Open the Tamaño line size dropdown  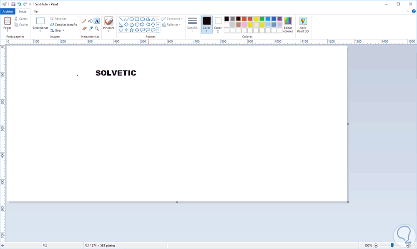click(x=192, y=25)
